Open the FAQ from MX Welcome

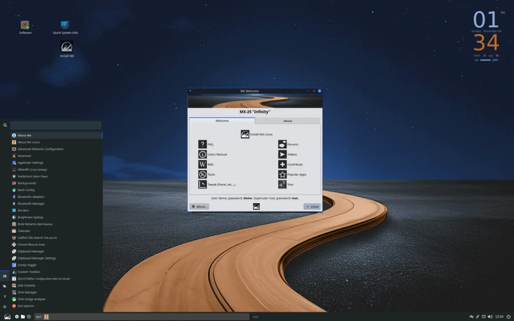[202, 144]
